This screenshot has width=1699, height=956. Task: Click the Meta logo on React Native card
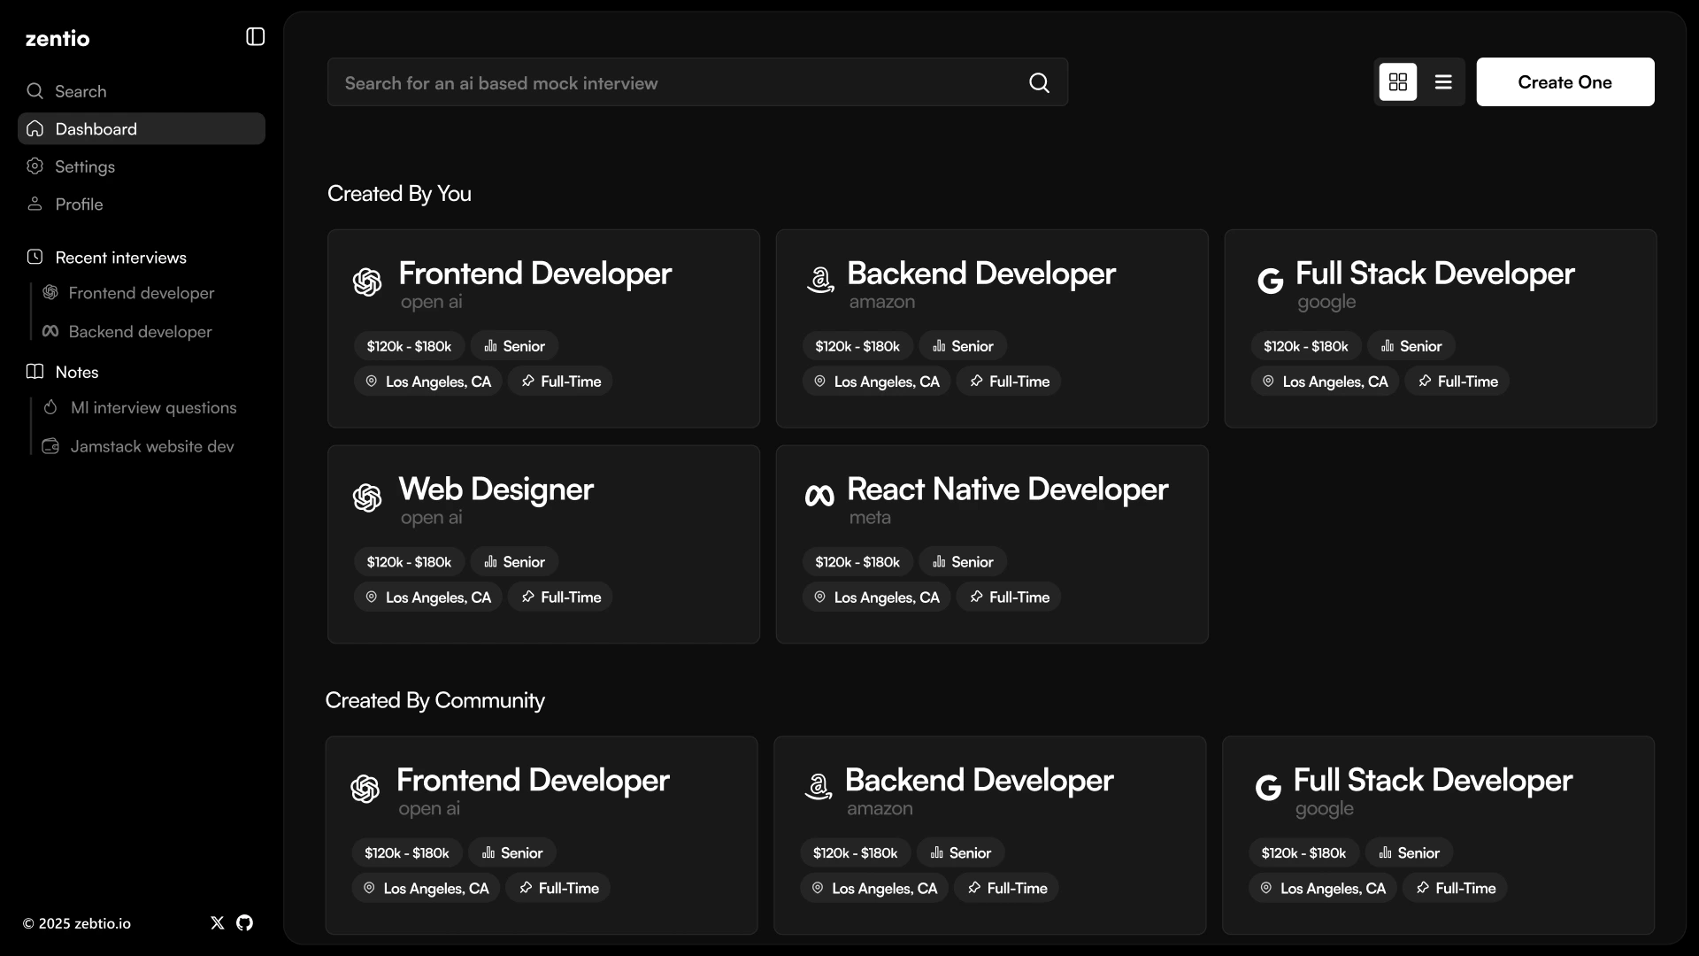819,496
